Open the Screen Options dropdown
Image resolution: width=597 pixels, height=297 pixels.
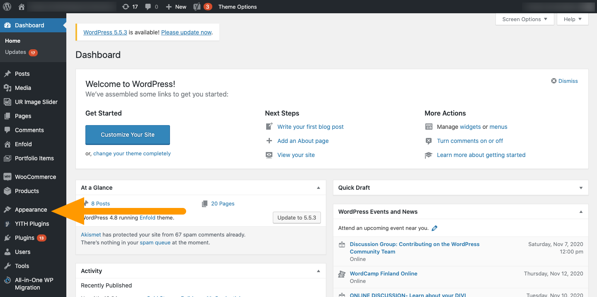(x=525, y=19)
